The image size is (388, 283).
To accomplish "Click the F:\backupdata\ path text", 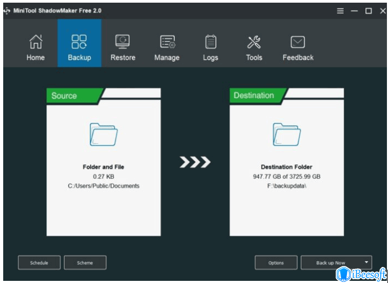I will pyautogui.click(x=286, y=186).
